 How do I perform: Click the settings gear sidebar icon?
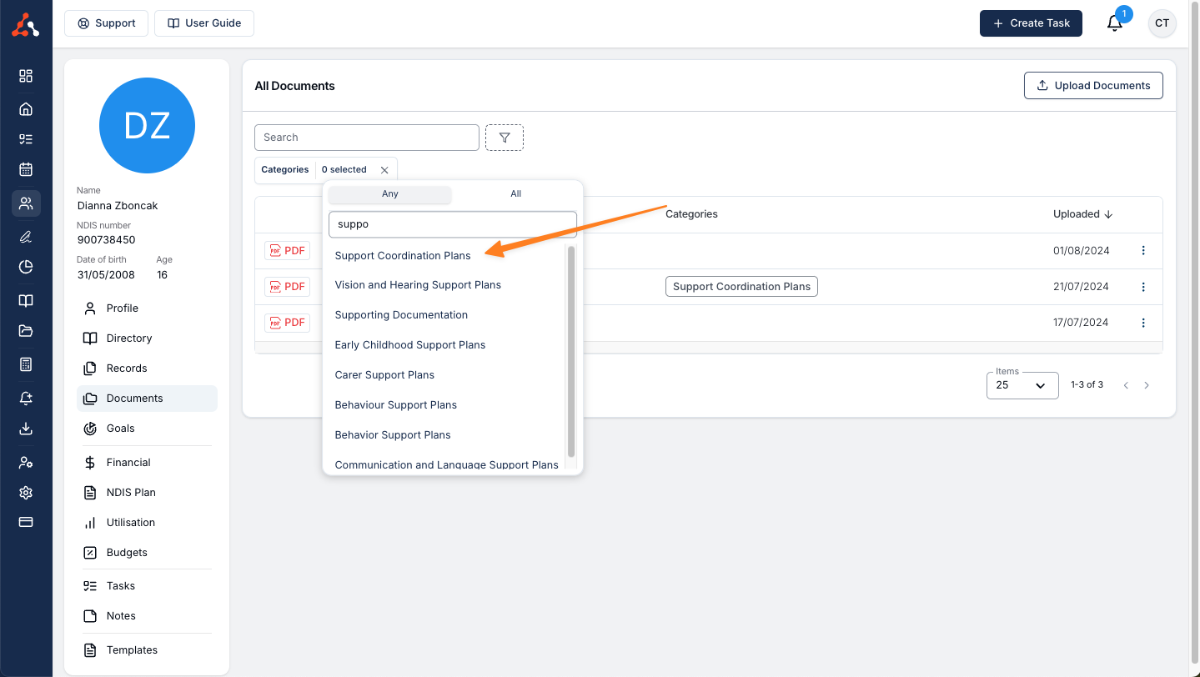tap(26, 493)
